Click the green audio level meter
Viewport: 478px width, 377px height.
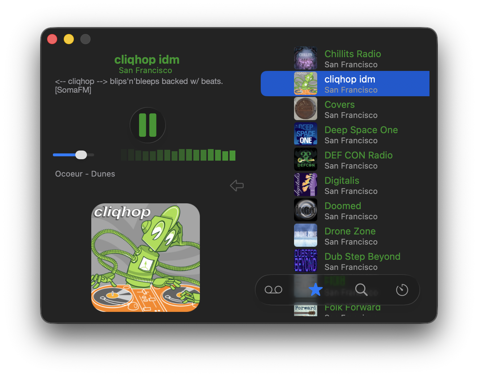pyautogui.click(x=178, y=155)
